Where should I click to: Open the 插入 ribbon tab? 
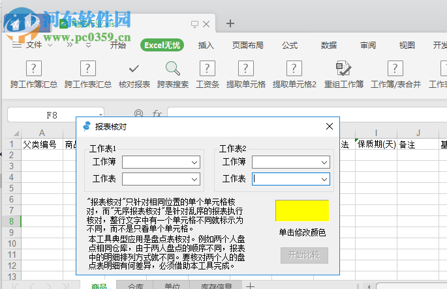(x=206, y=45)
